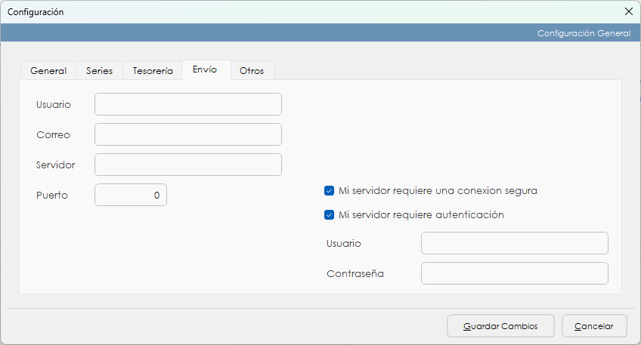
Task: Select the Servidor text box
Action: [187, 165]
